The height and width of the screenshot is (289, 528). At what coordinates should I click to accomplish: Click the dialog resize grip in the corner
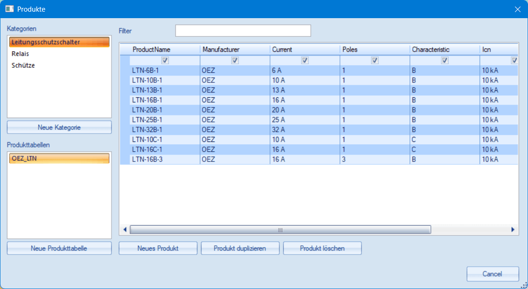[x=524, y=285]
